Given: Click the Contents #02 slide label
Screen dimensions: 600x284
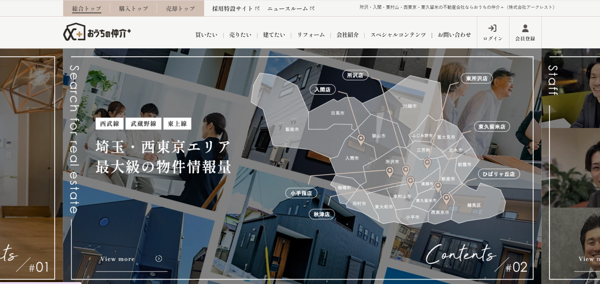Looking at the screenshot, I should click(477, 259).
